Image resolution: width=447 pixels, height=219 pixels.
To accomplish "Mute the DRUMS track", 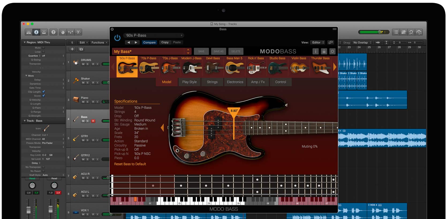I will pyautogui.click(x=83, y=64).
